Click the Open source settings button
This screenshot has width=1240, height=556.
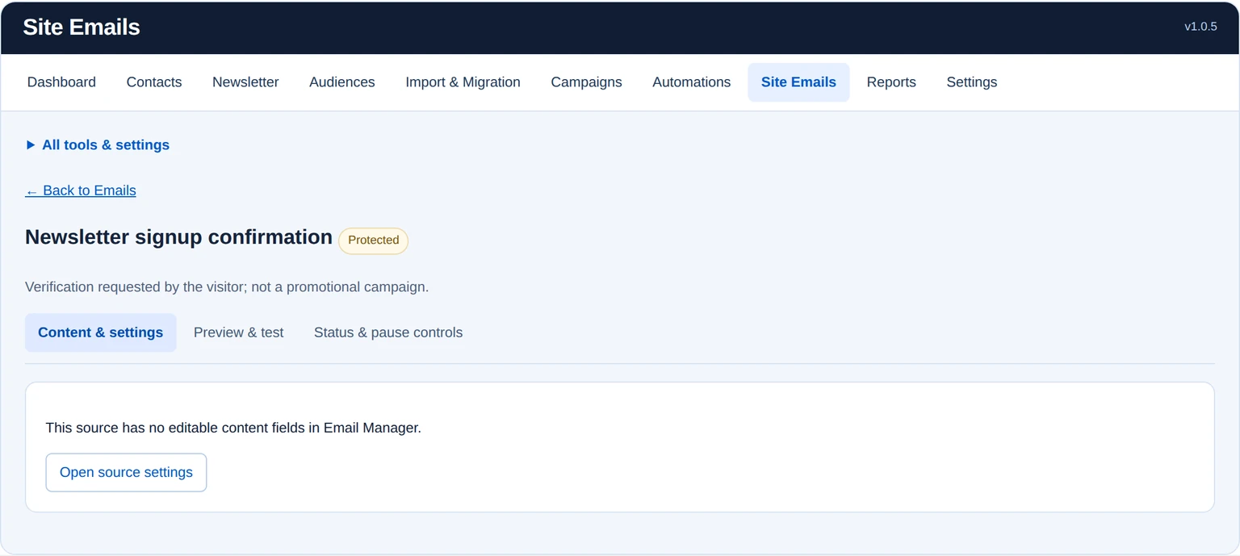click(126, 472)
